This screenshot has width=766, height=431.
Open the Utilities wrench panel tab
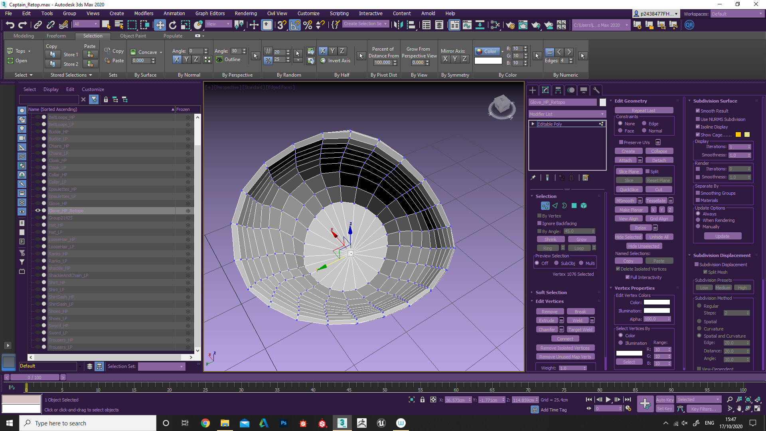[596, 90]
